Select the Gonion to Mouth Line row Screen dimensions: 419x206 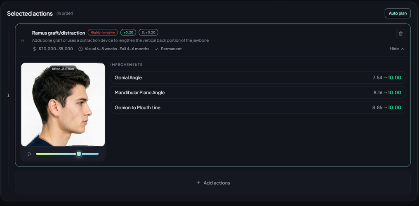[258, 108]
